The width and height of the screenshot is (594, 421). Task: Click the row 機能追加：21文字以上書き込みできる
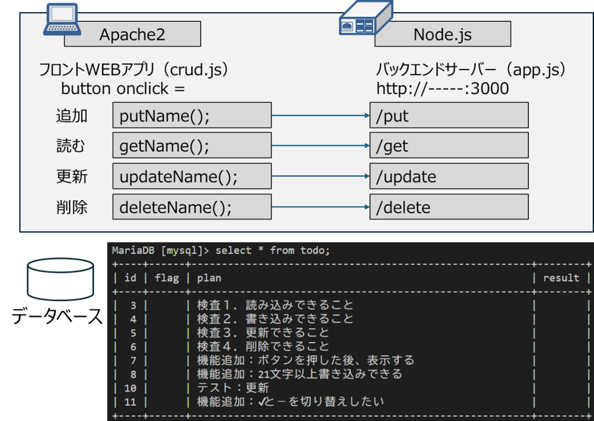click(x=300, y=374)
